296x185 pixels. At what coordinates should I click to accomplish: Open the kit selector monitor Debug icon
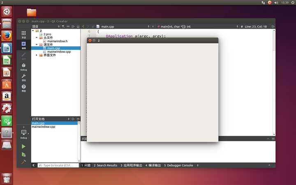coord(23,133)
